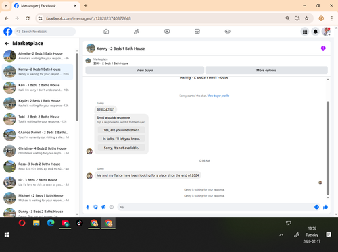Image resolution: width=338 pixels, height=252 pixels.
Task: Open TikTok from the taskbar
Action: (79, 223)
